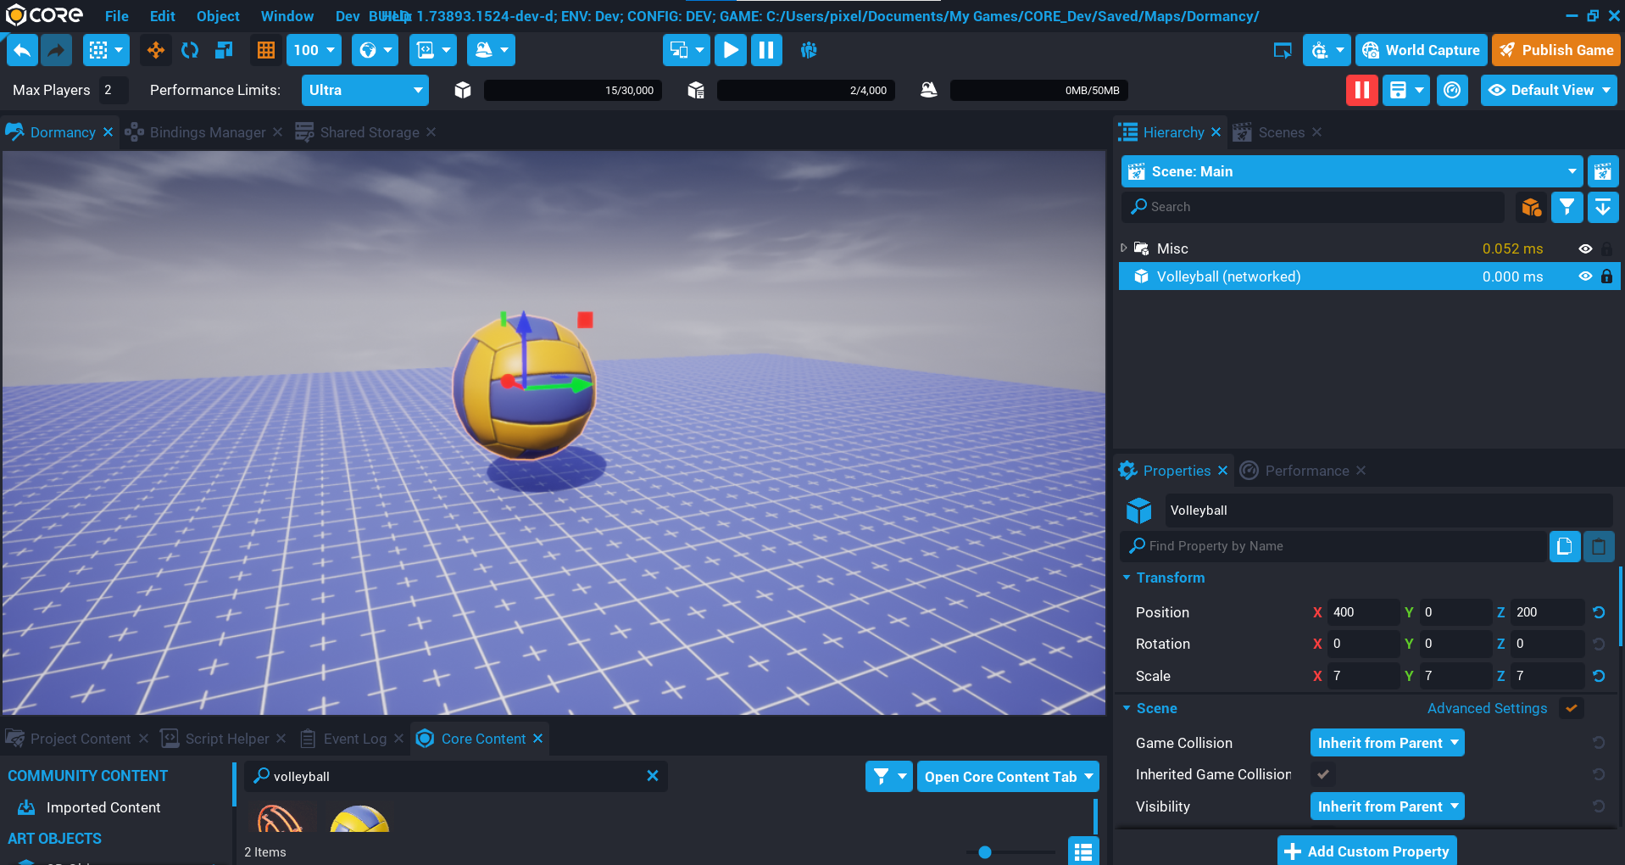Toggle the Advanced Settings checkbox
This screenshot has width=1625, height=865.
tap(1572, 708)
